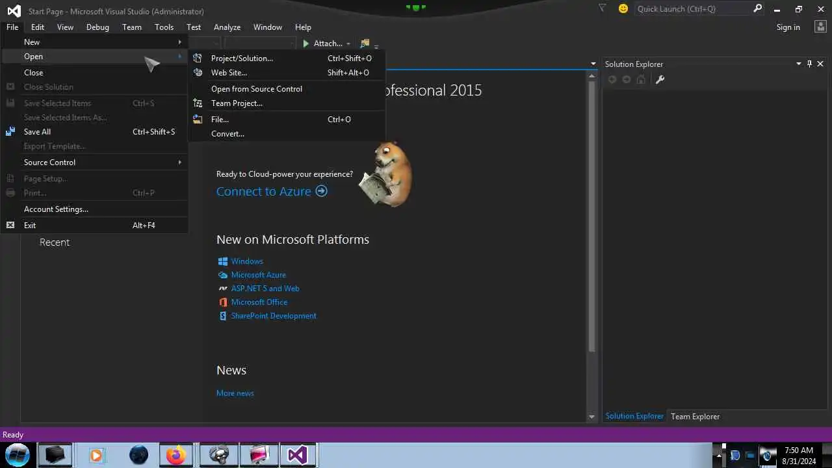The width and height of the screenshot is (832, 468).
Task: Click the Sign in link
Action: [788, 27]
